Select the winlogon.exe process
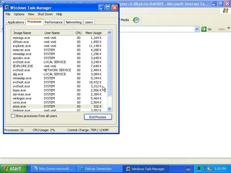 57,98
